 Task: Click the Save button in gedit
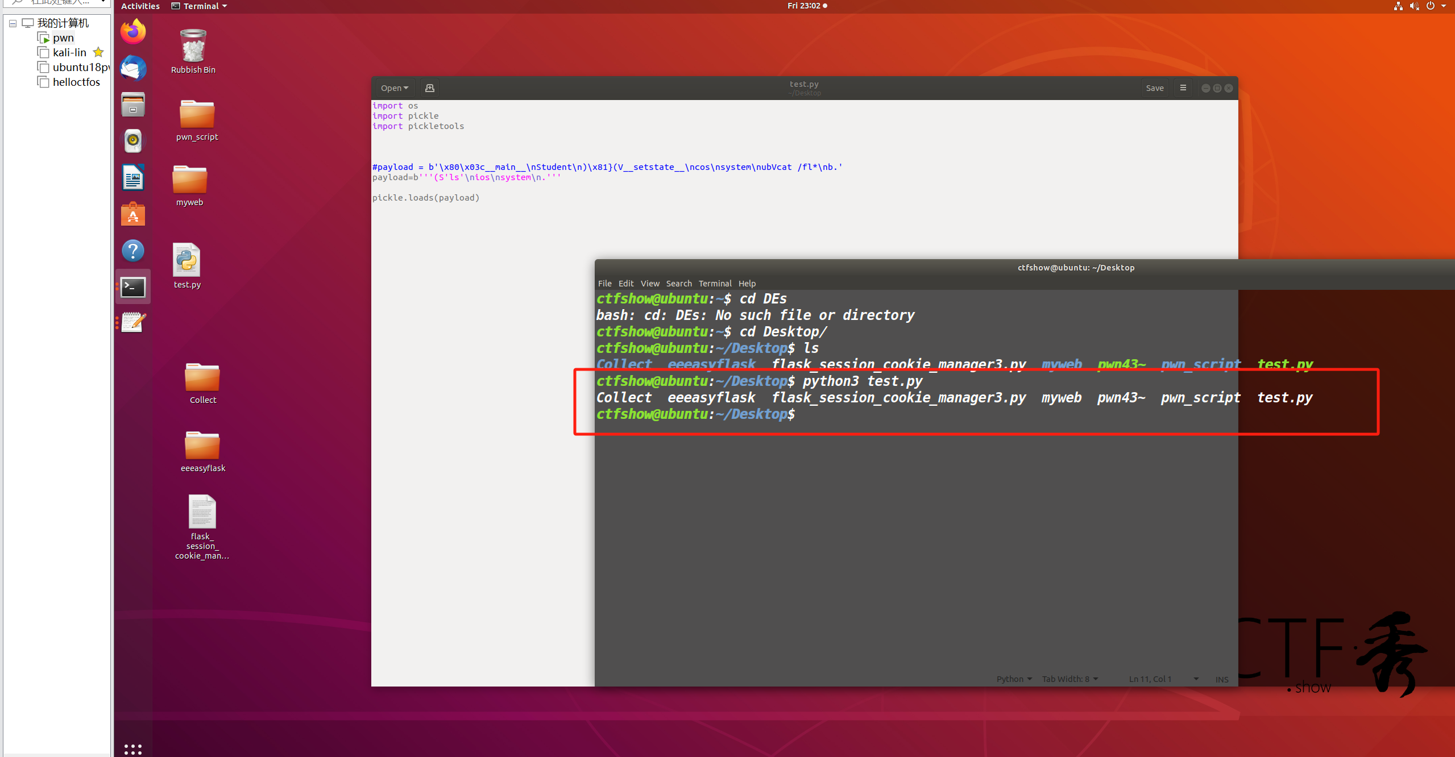(x=1154, y=88)
